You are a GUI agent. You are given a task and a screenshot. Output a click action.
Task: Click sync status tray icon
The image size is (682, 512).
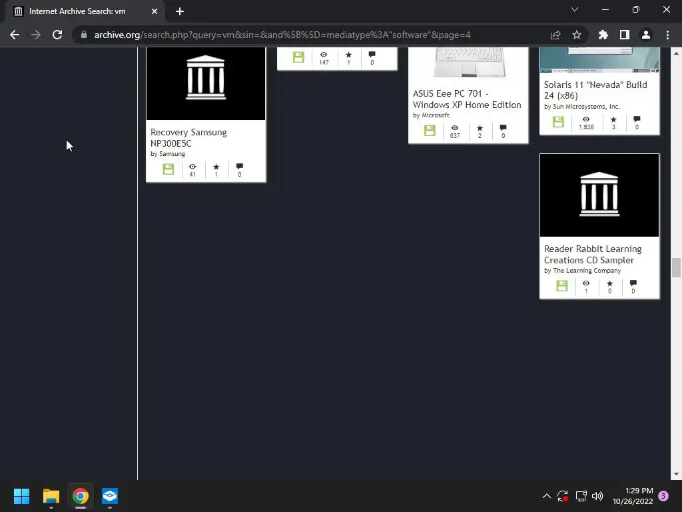tap(563, 496)
